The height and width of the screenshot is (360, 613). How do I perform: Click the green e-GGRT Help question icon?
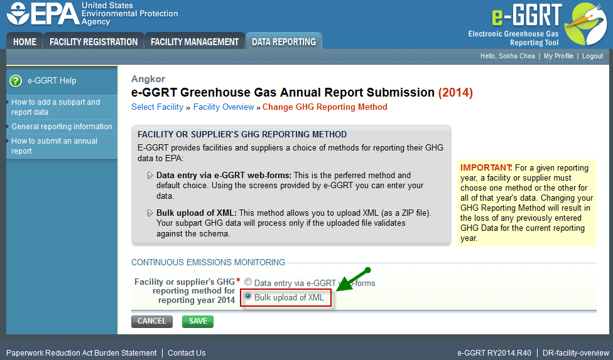tap(16, 81)
